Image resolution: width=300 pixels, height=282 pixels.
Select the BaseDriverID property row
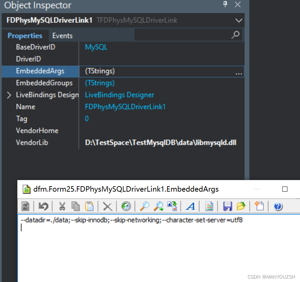(123, 47)
